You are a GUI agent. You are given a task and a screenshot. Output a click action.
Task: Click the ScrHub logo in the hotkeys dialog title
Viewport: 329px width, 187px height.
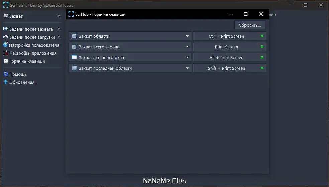tap(71, 14)
